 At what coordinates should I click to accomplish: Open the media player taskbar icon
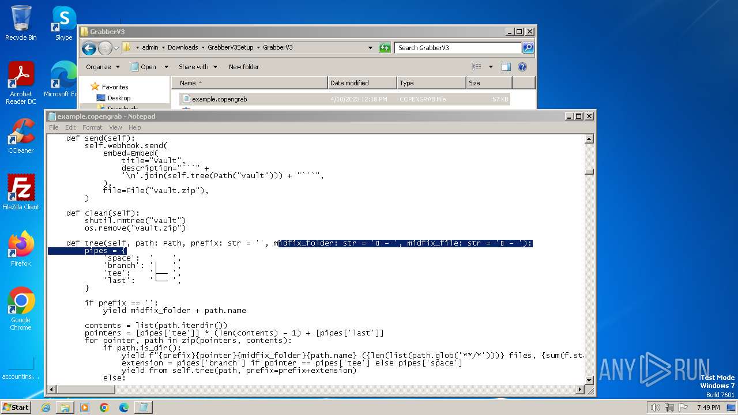point(85,408)
